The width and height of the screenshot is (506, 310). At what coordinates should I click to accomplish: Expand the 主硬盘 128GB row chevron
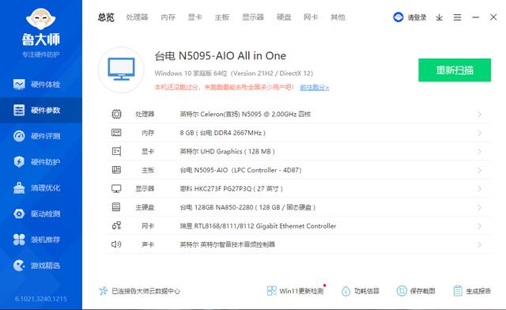coord(480,207)
